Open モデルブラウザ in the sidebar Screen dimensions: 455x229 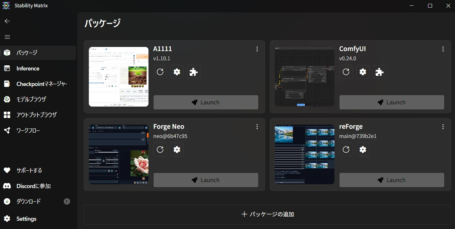38,99
